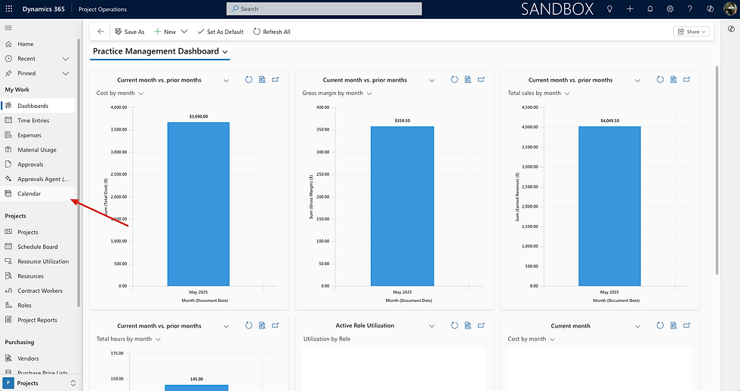Viewport: 740px width, 391px height.
Task: Refresh the Cost by month chart
Action: (x=248, y=80)
